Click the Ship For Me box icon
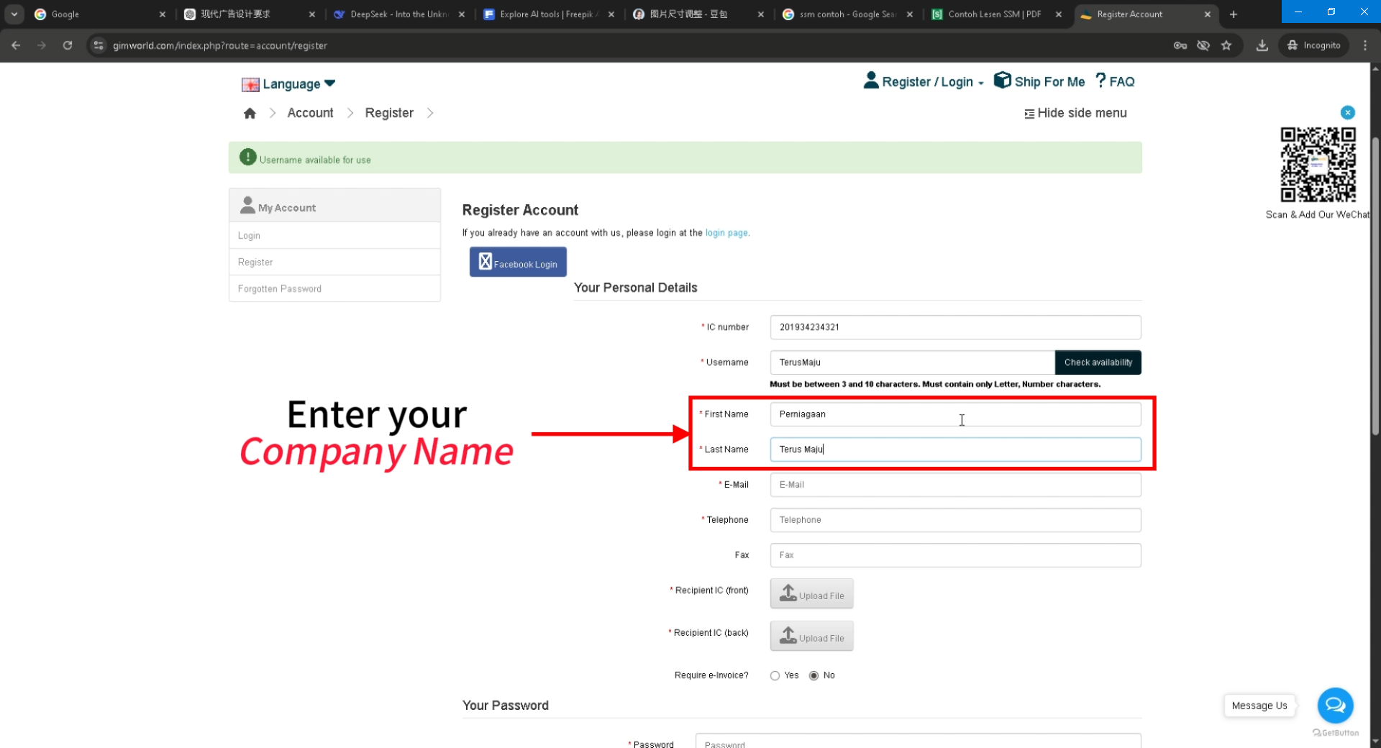The height and width of the screenshot is (748, 1381). [1002, 81]
